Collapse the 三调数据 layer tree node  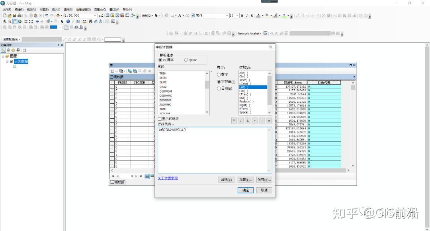click(7, 62)
